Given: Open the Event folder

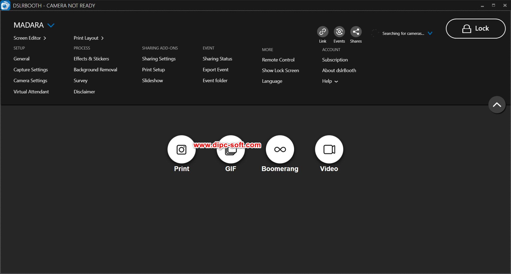Looking at the screenshot, I should click(x=215, y=81).
